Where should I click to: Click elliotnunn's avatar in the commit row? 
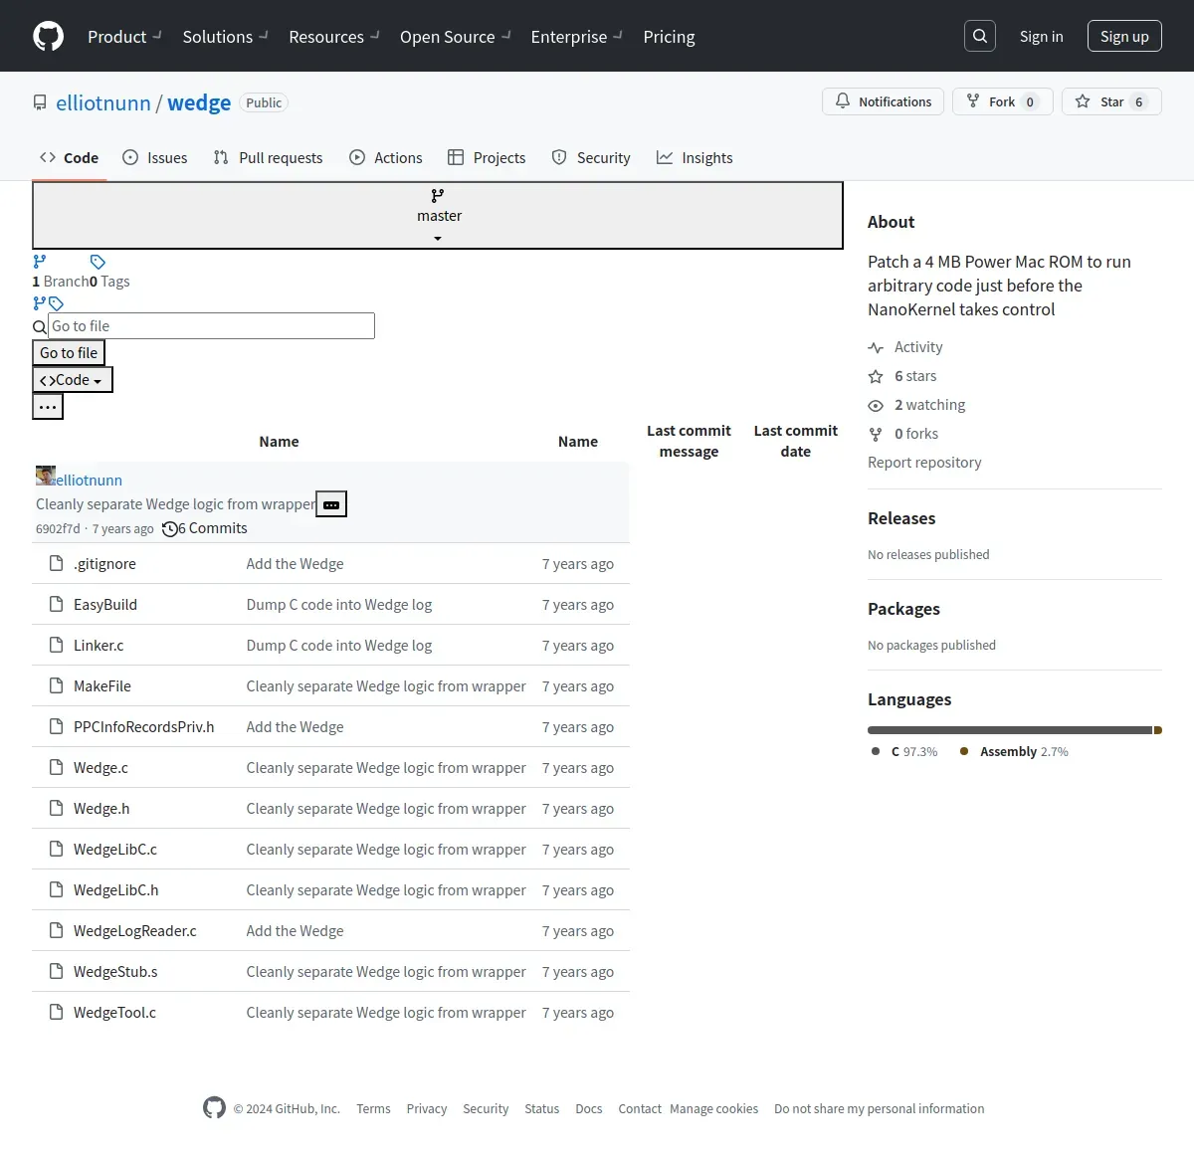coord(46,476)
